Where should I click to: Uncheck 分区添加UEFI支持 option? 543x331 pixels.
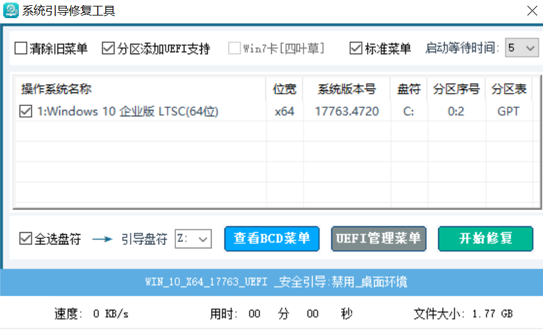(x=108, y=48)
